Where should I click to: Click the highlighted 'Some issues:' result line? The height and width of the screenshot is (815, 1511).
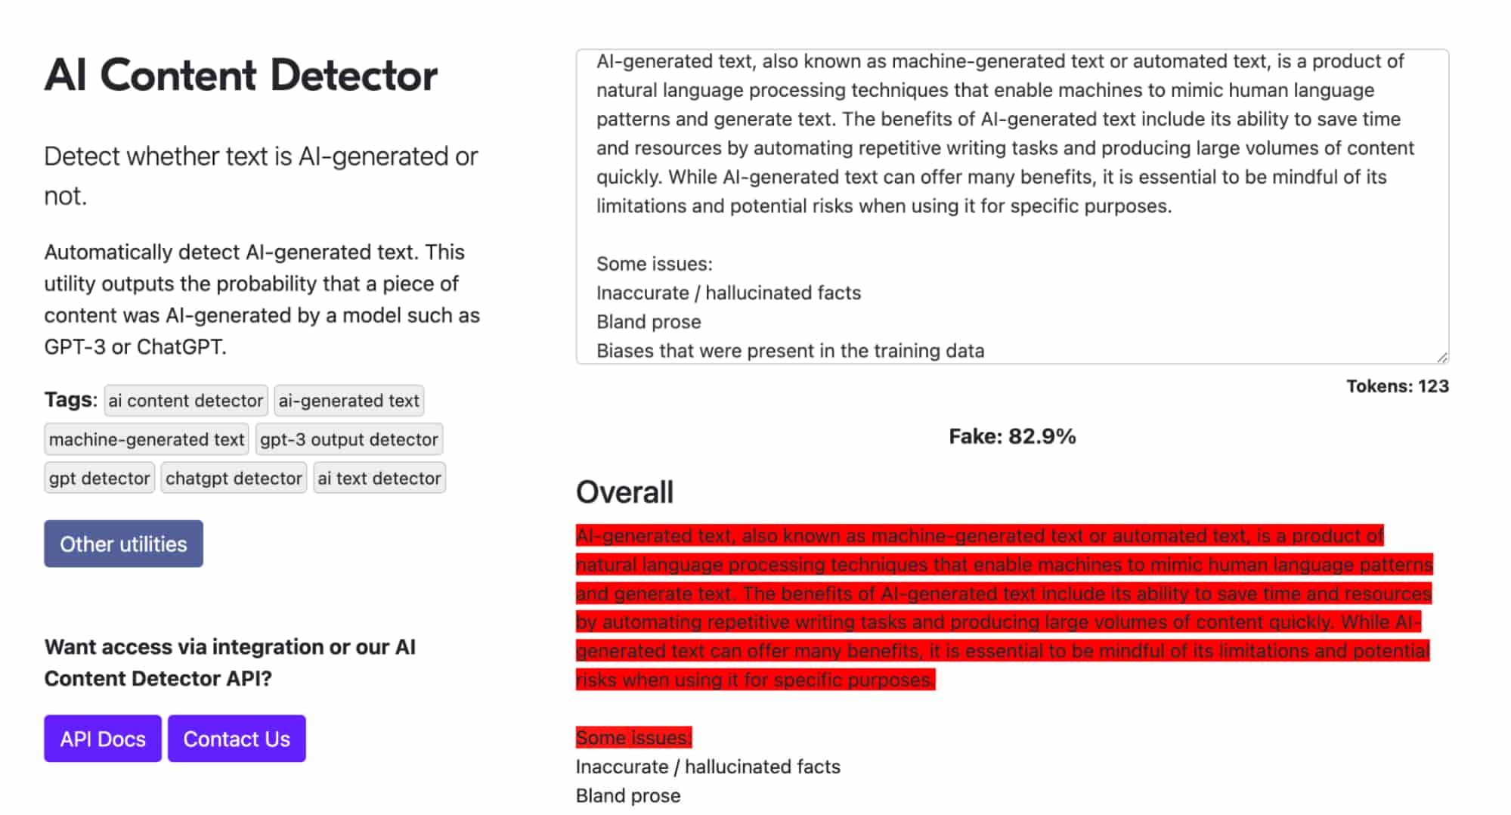(x=633, y=737)
